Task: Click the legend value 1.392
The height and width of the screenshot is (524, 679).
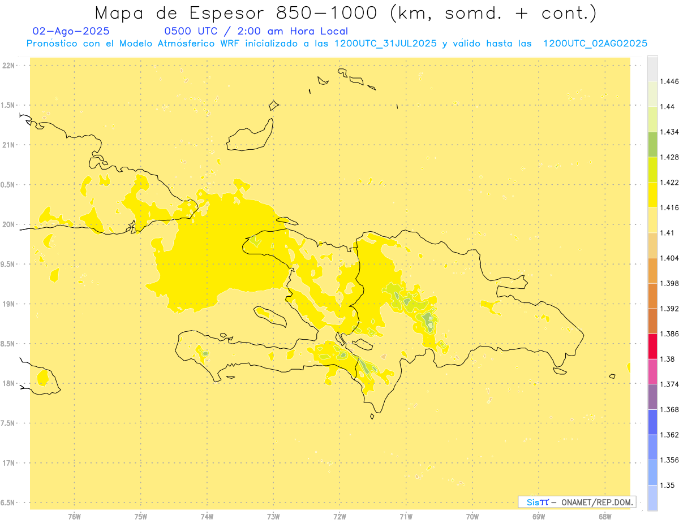Action: (x=669, y=309)
